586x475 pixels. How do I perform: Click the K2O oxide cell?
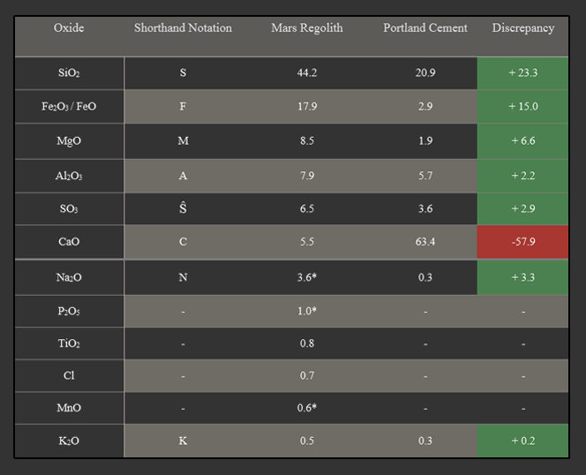69,441
